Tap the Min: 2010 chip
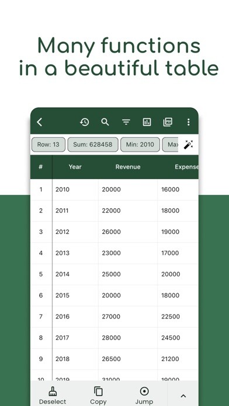Image resolution: width=229 pixels, height=406 pixels. tap(140, 145)
